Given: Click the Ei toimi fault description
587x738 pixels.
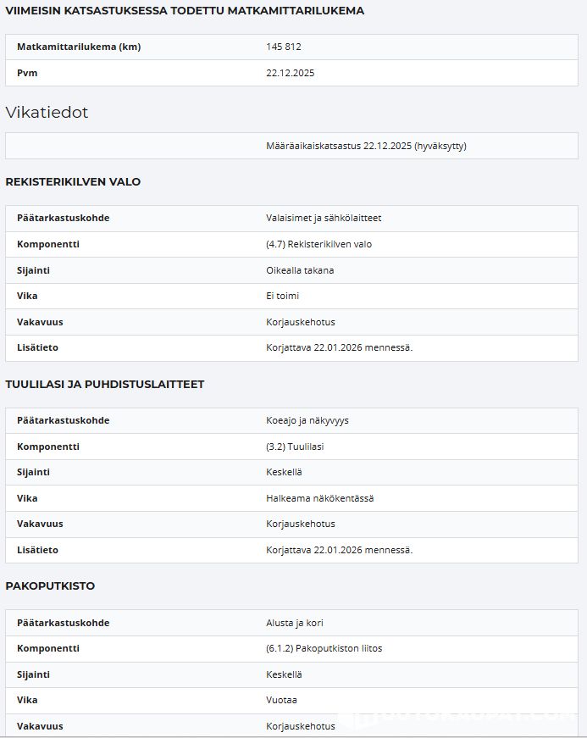Looking at the screenshot, I should [282, 296].
